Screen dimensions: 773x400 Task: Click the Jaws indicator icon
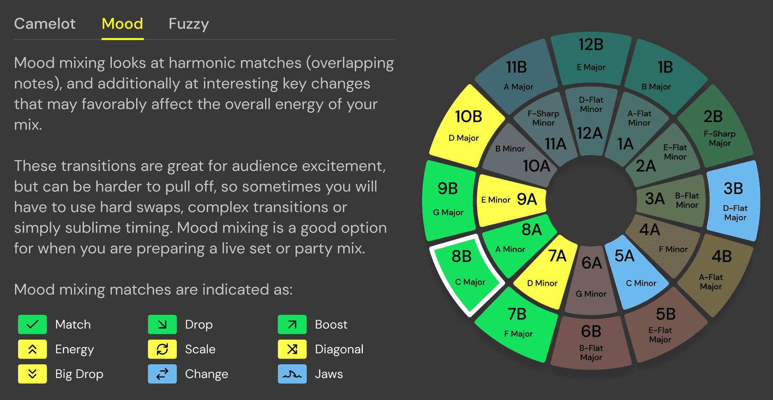pos(292,374)
